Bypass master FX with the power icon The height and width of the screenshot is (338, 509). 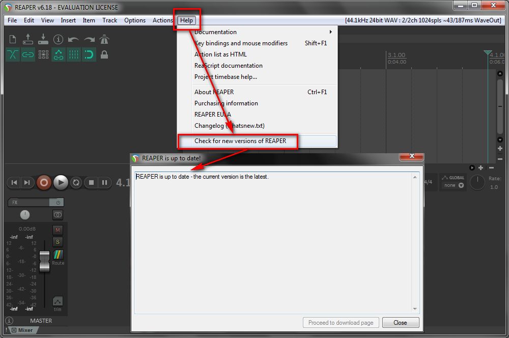click(x=58, y=202)
